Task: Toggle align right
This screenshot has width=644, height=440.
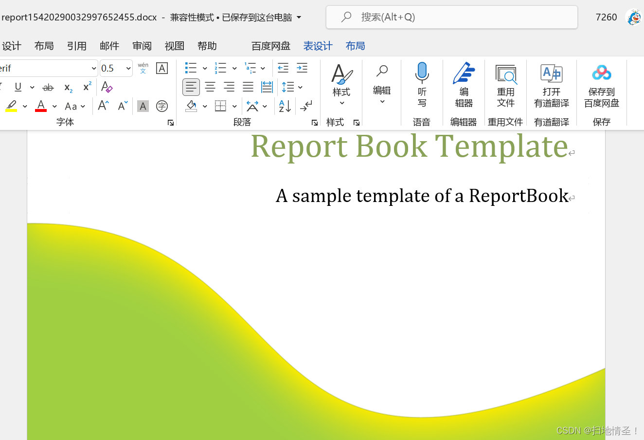Action: [229, 87]
